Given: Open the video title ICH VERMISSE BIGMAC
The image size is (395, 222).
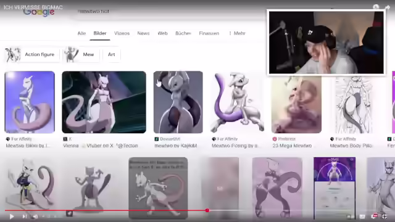Looking at the screenshot, I should pyautogui.click(x=33, y=7).
